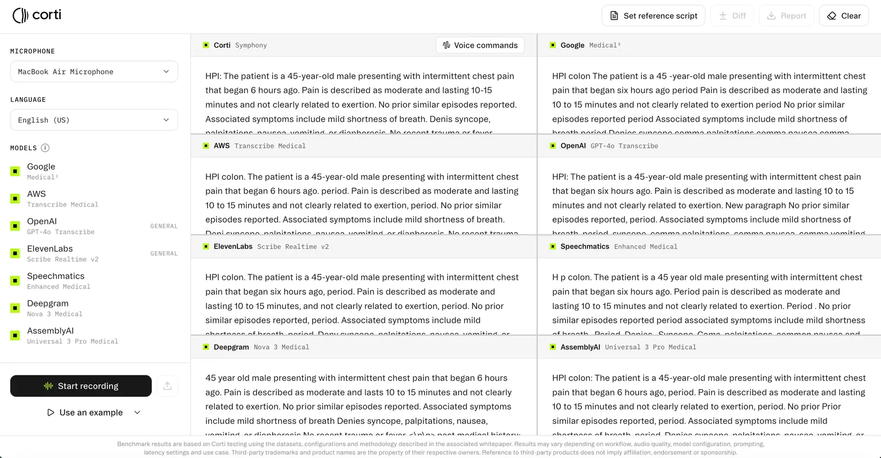The height and width of the screenshot is (458, 881).
Task: Click the green indicator beside AssemblyAI panel
Action: point(553,347)
